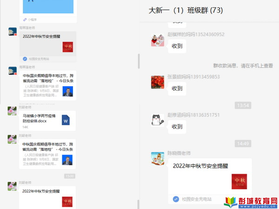Image resolution: width=279 pixels, height=209 pixels.
Task: Open the 中秋 red thumbnail in right chat card
Action: (240, 181)
